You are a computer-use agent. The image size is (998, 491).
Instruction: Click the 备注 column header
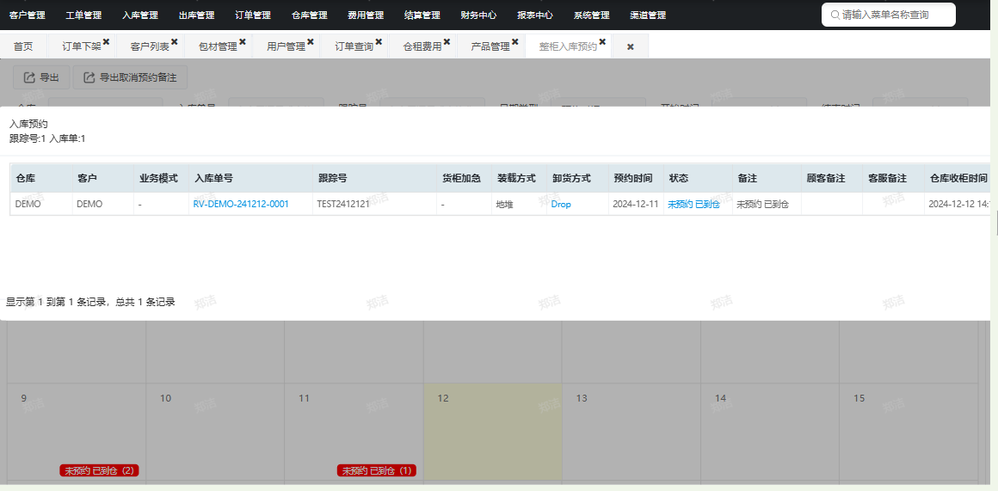coord(767,178)
